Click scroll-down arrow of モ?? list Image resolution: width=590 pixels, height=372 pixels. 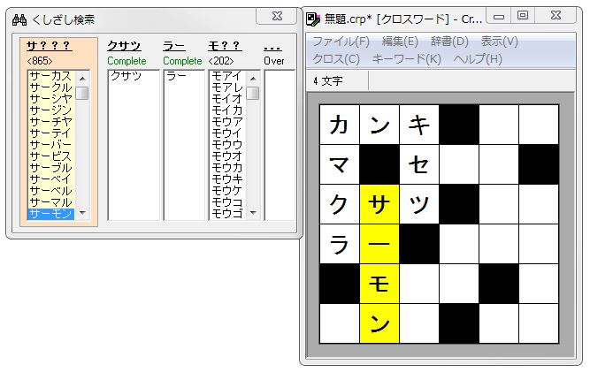[x=253, y=213]
